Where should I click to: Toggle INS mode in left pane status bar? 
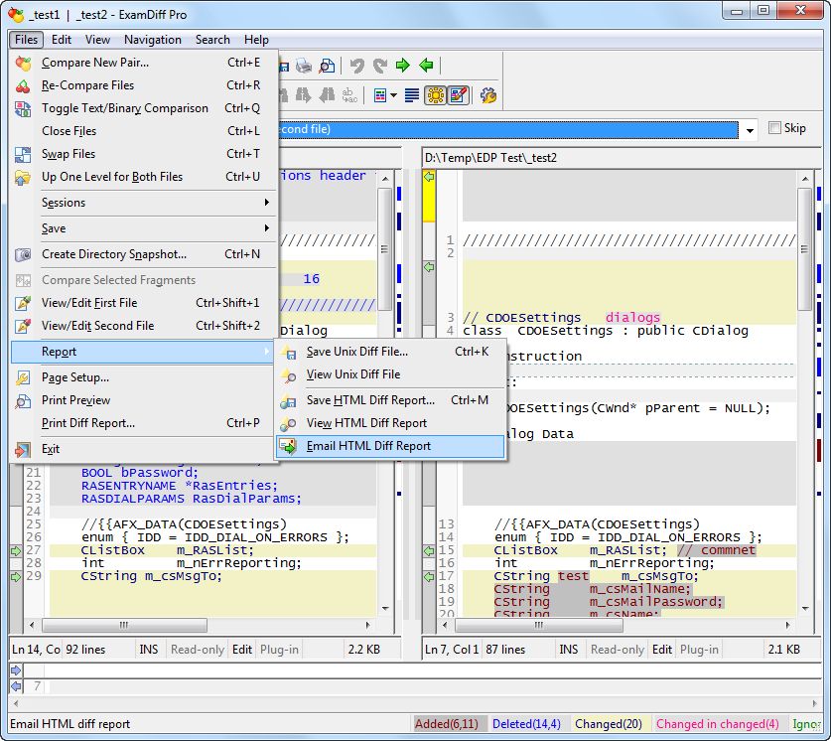[148, 650]
